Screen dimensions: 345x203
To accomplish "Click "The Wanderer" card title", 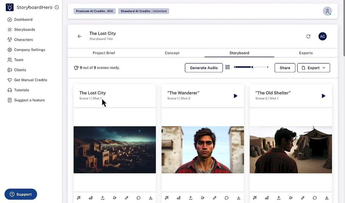I will 183,93.
